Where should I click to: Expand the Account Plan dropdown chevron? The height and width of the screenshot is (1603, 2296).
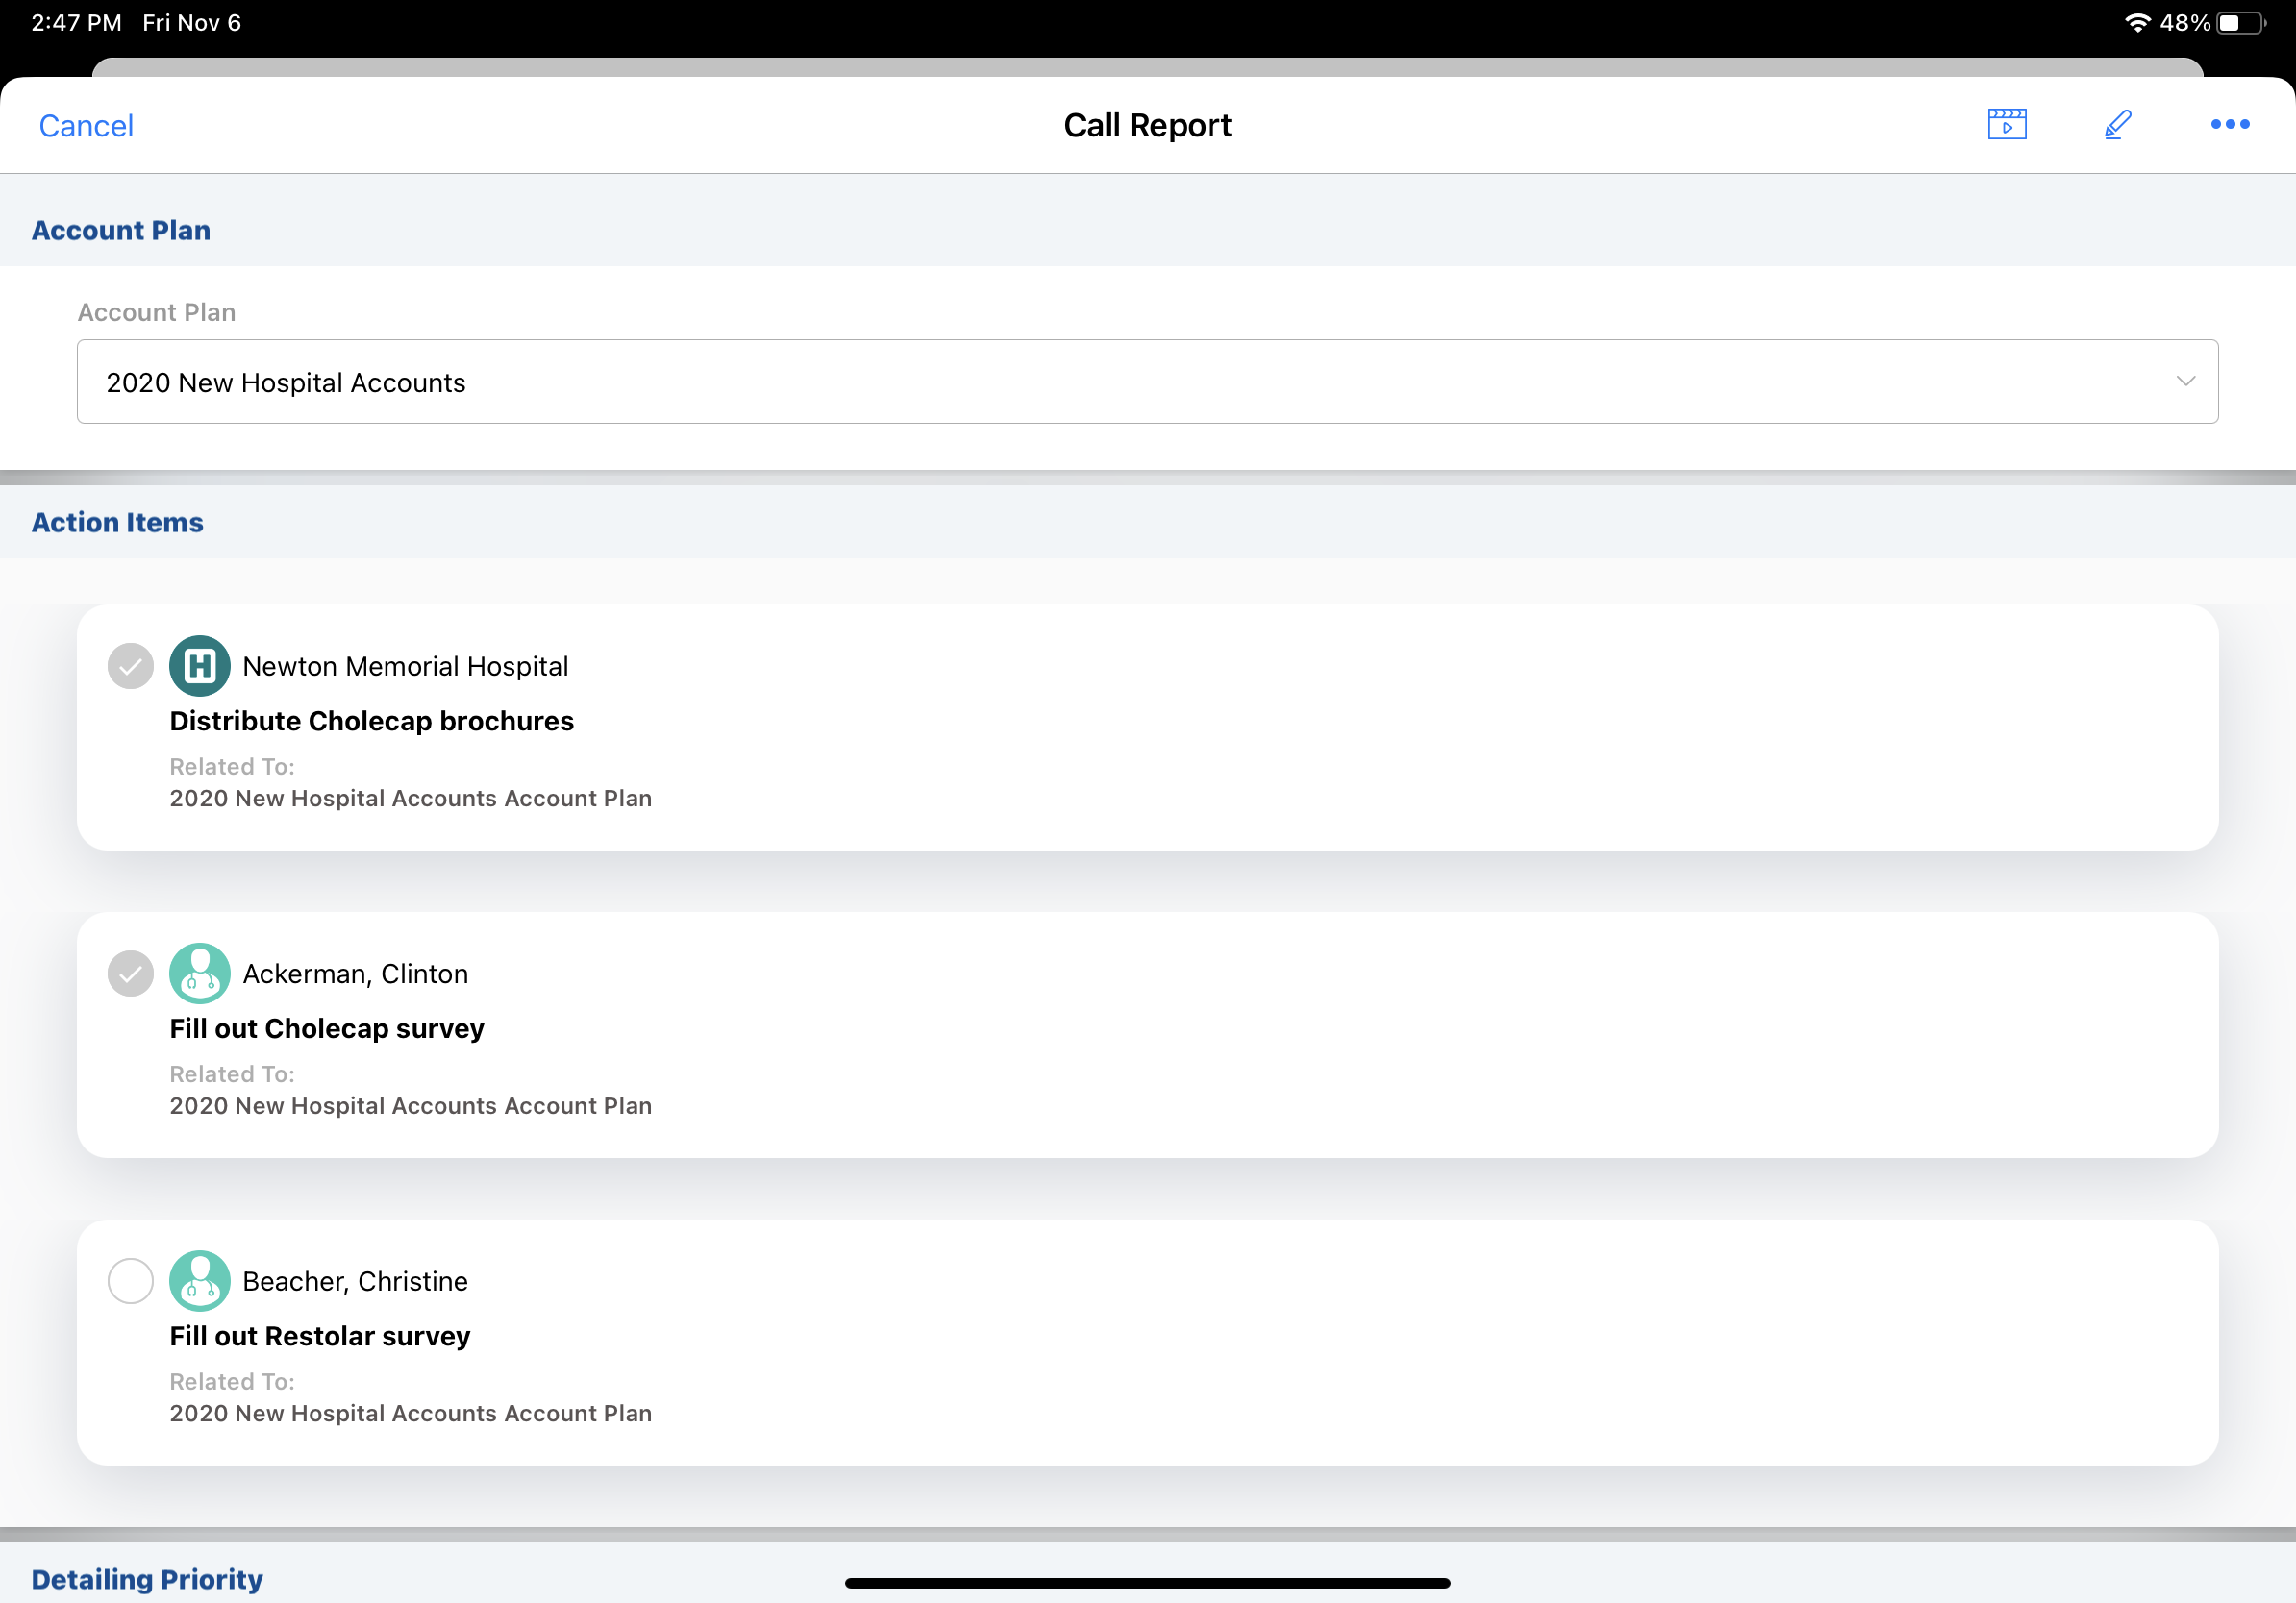[x=2185, y=382]
